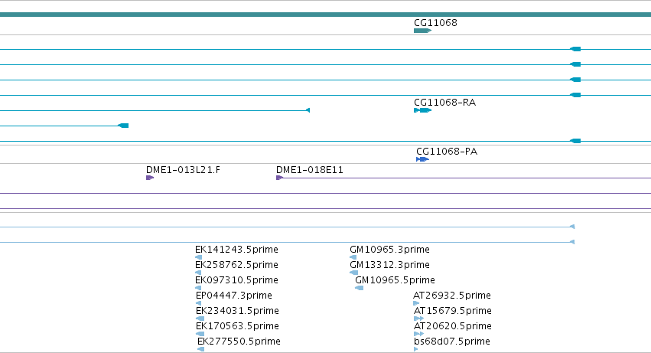The width and height of the screenshot is (651, 353).
Task: Click the EK277550.5prime label
Action: (239, 342)
